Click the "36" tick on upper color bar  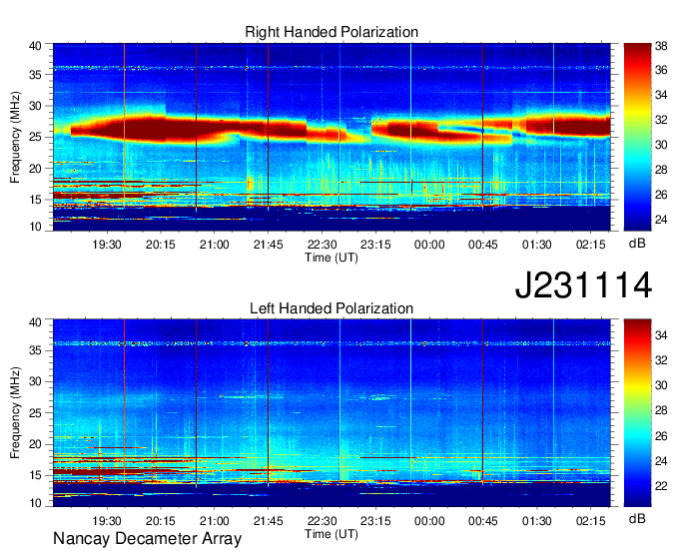coord(661,70)
